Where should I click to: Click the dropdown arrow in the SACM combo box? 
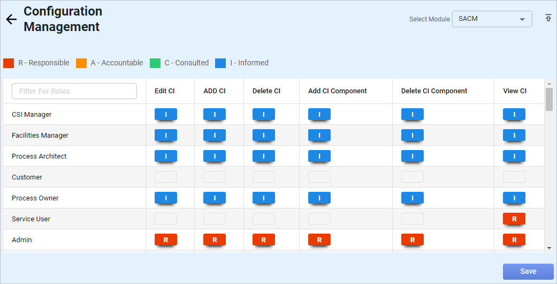(x=522, y=20)
